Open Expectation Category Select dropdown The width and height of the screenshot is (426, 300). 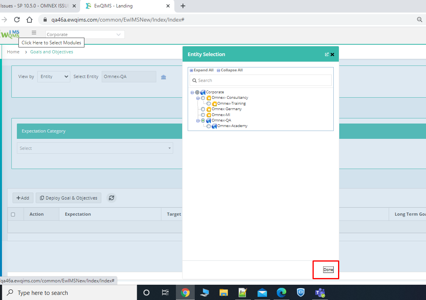(95, 148)
